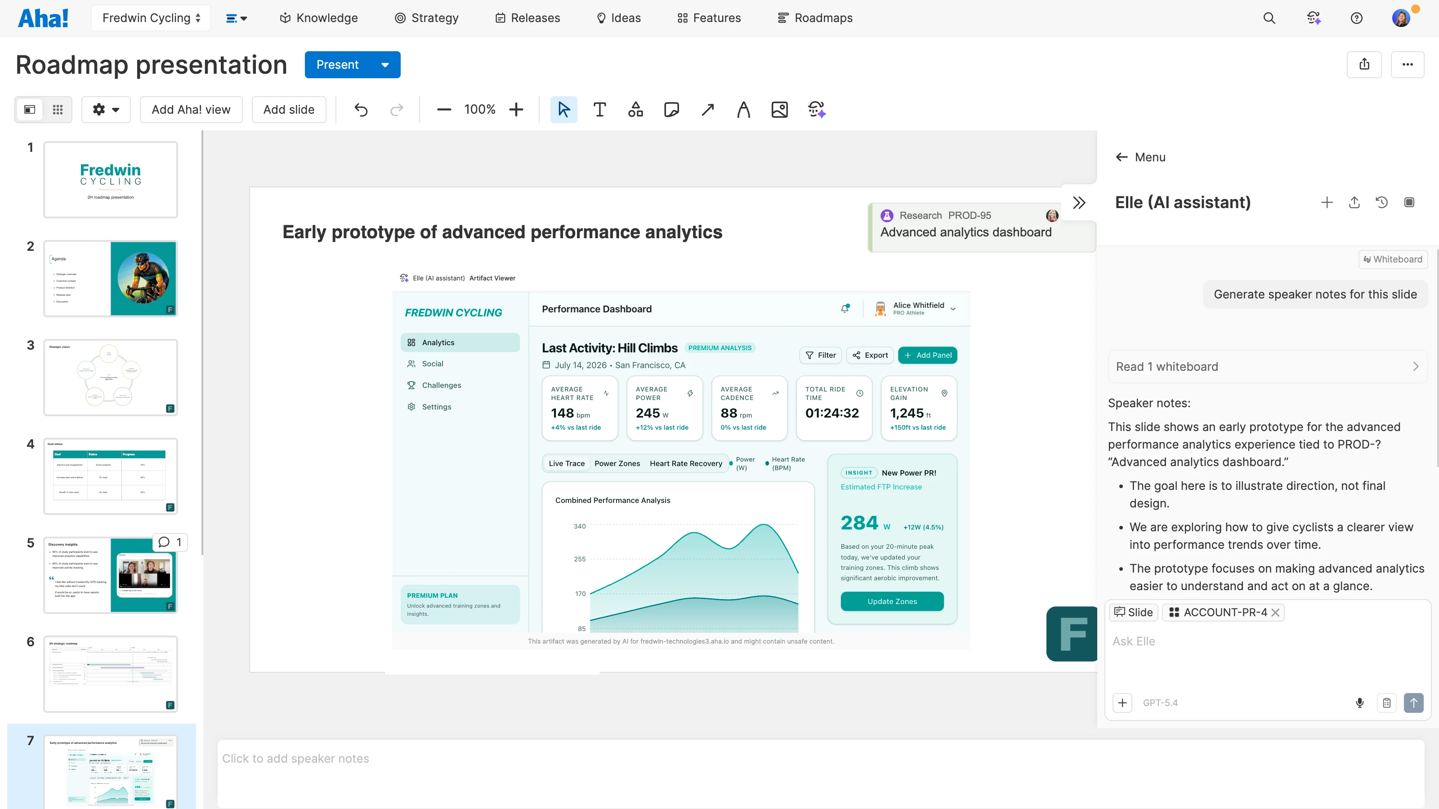This screenshot has width=1439, height=809.
Task: Open the shapes tool
Action: pos(636,109)
